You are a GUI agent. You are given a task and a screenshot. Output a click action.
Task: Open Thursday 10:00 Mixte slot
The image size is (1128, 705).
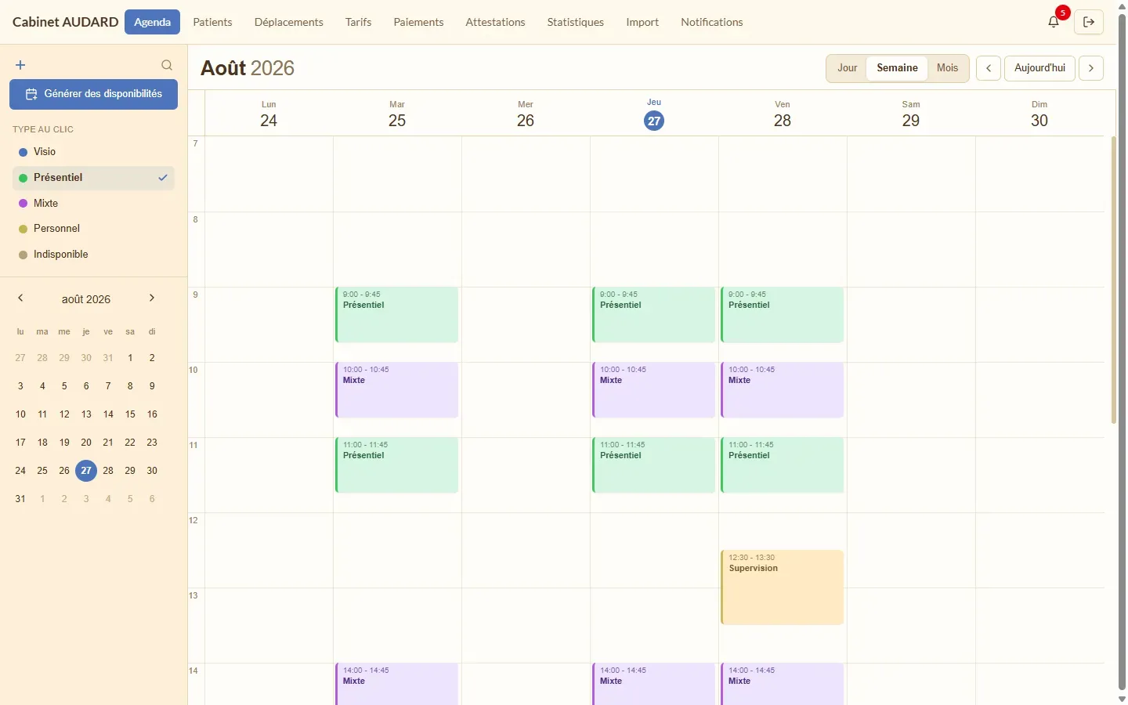654,390
